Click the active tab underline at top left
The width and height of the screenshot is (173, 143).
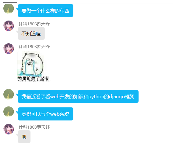tap(10, 2)
